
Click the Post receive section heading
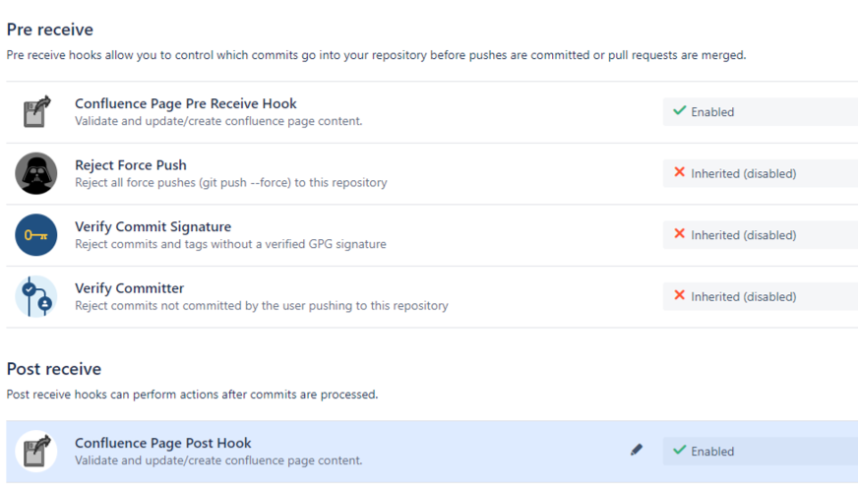tap(54, 369)
